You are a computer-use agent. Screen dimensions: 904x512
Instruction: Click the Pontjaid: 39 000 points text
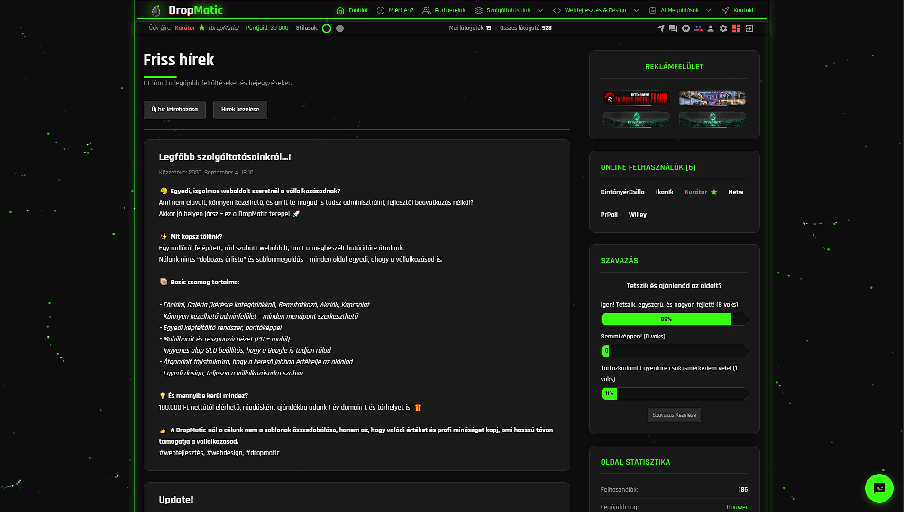267,28
